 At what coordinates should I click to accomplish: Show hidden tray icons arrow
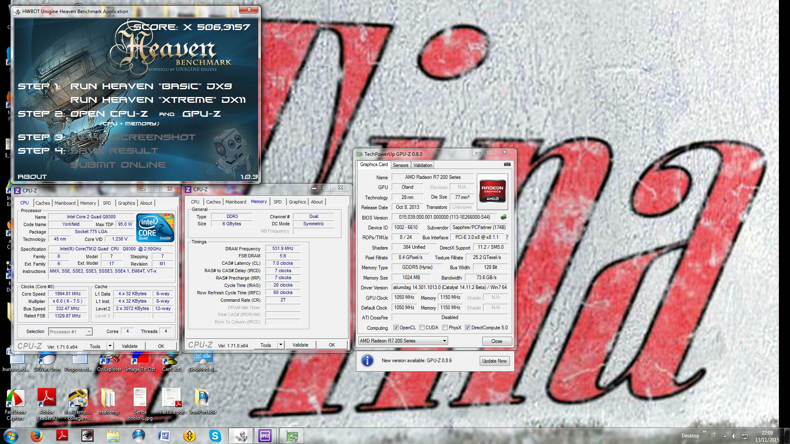pos(725,436)
